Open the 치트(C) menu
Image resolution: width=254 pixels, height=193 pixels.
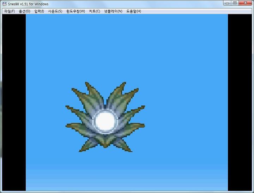click(95, 11)
